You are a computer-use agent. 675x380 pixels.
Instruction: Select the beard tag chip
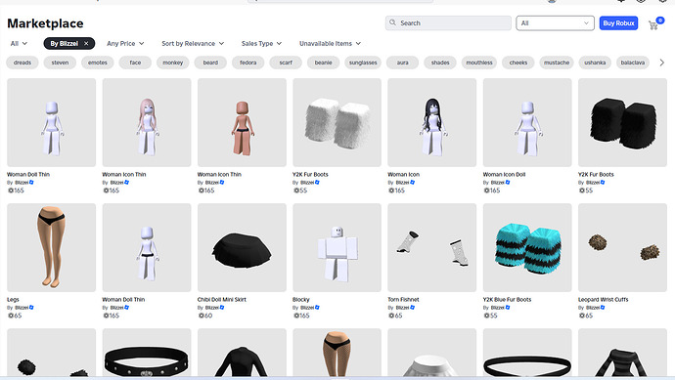210,63
